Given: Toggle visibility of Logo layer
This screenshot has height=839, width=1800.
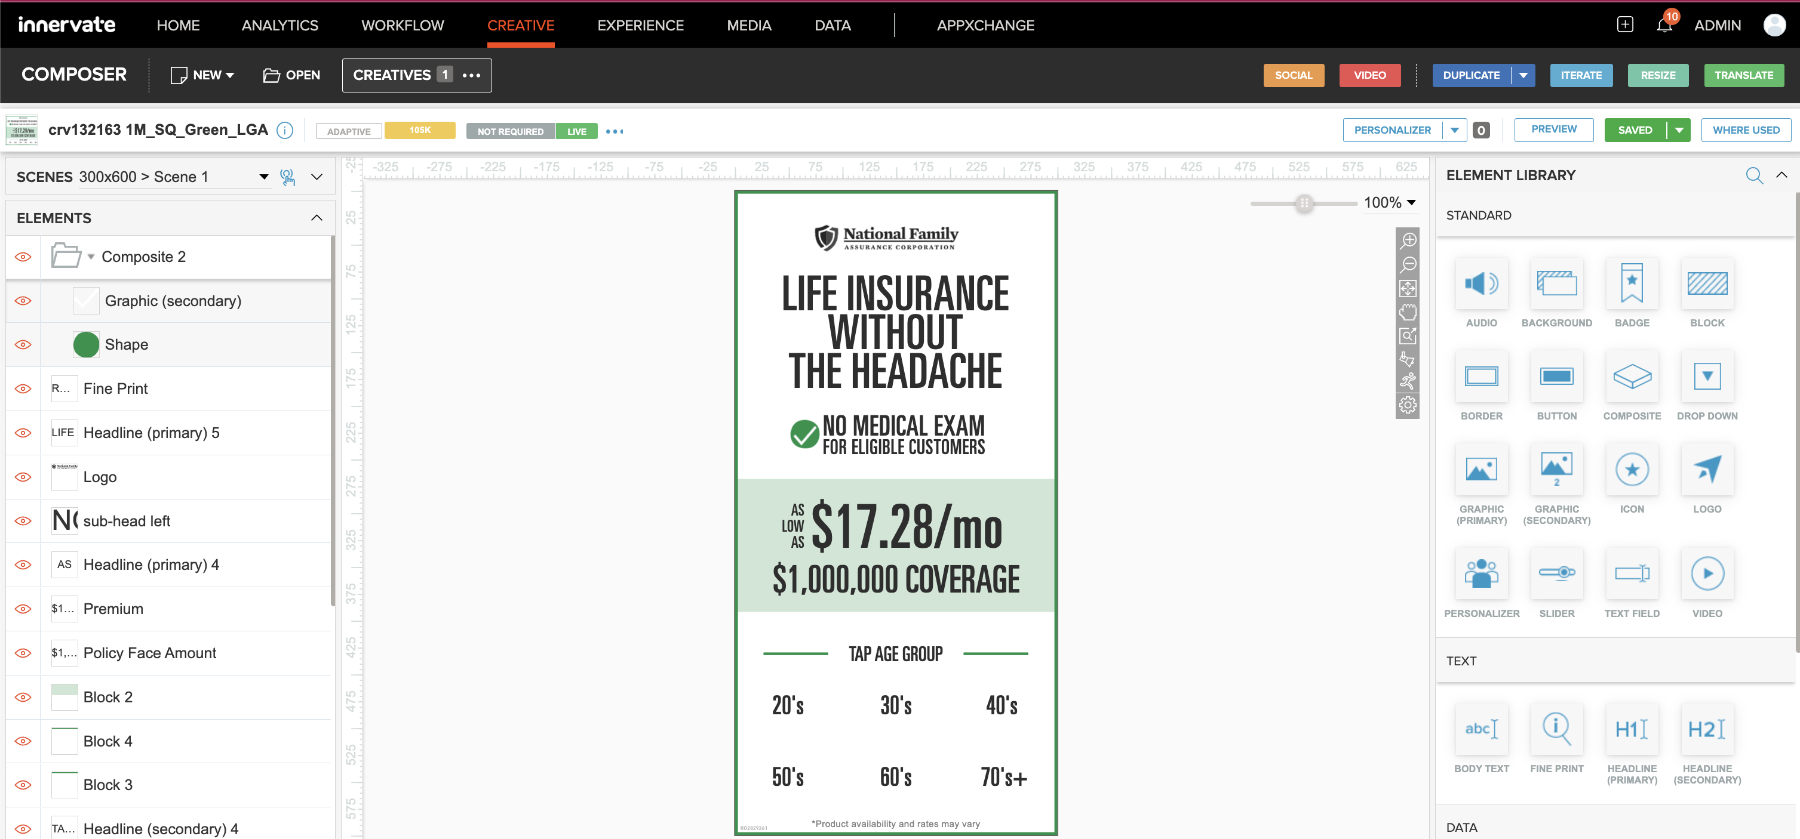Looking at the screenshot, I should tap(23, 476).
